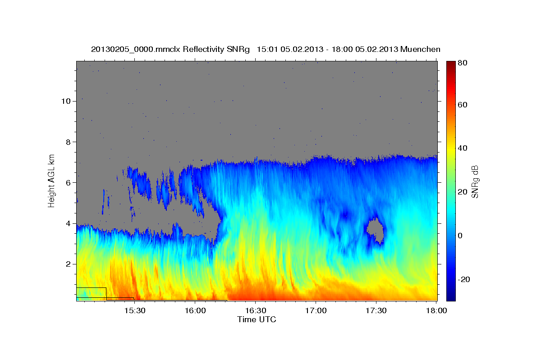Click the gray hole in the echo near 17:30
Image resolution: width=541 pixels, height=361 pixels.
coord(375,230)
